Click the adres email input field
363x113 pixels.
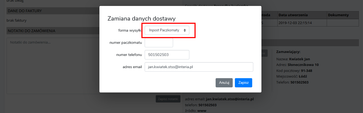(199, 67)
